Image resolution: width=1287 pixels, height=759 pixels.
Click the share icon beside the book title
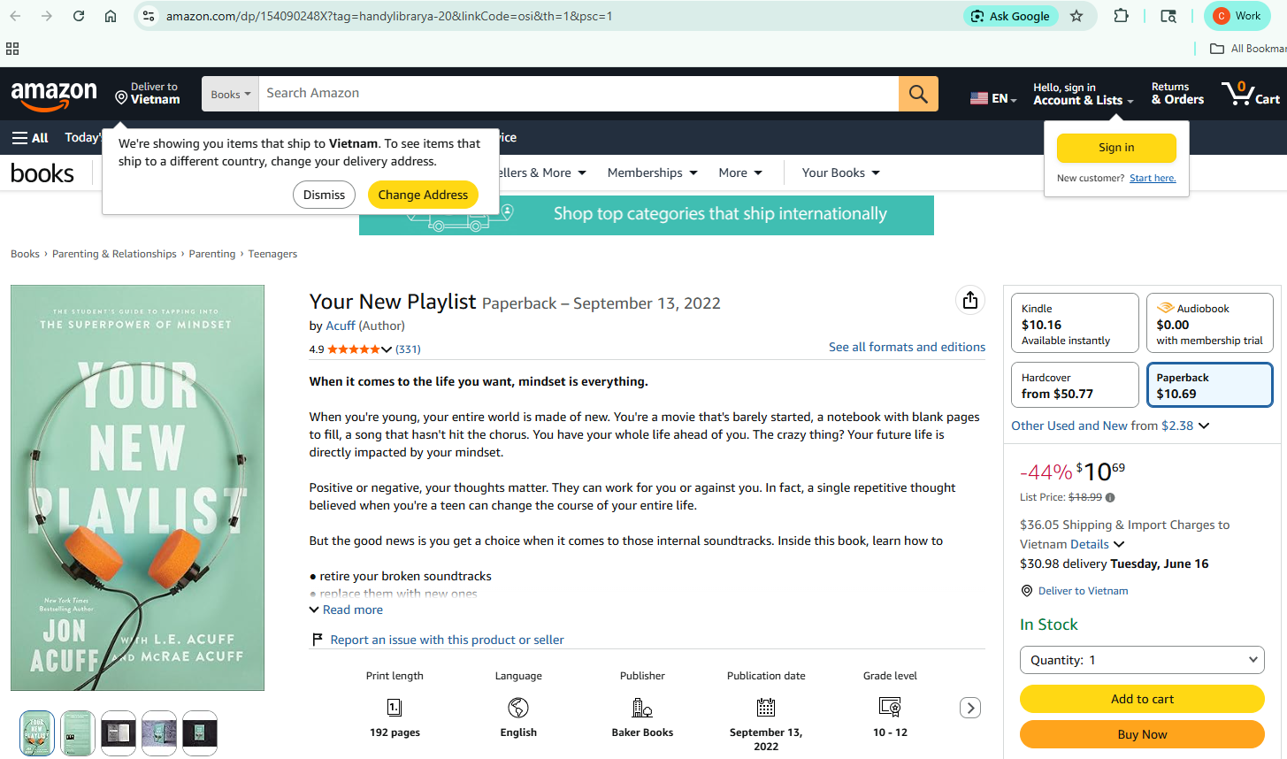[x=970, y=300]
